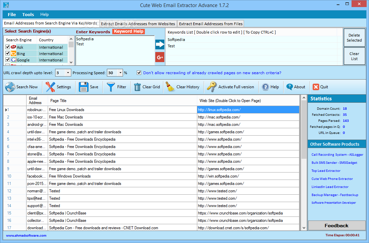The width and height of the screenshot is (369, 243).
Task: Select Softpedia row in Keywords List
Action: (254, 40)
